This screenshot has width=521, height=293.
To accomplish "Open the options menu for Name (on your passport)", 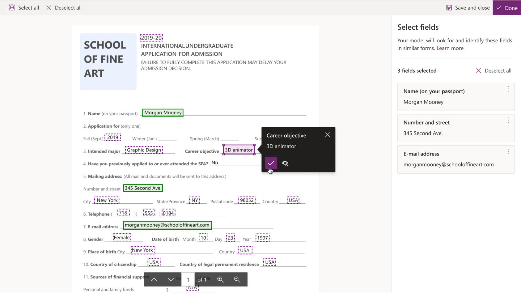I will pyautogui.click(x=508, y=89).
